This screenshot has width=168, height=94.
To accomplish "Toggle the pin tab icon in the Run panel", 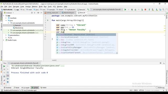I will [4, 80].
